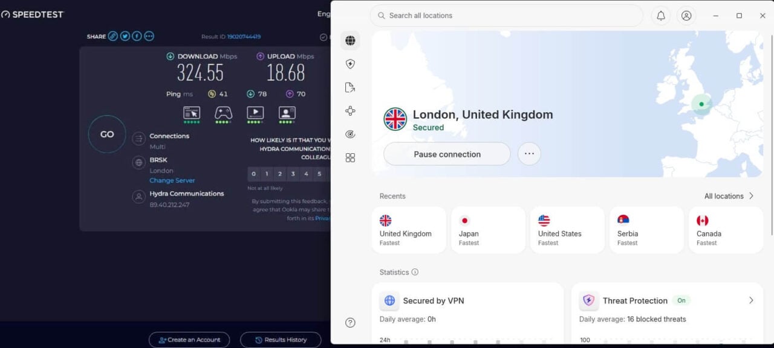Select rating 2 in the Speedtest survey

280,174
